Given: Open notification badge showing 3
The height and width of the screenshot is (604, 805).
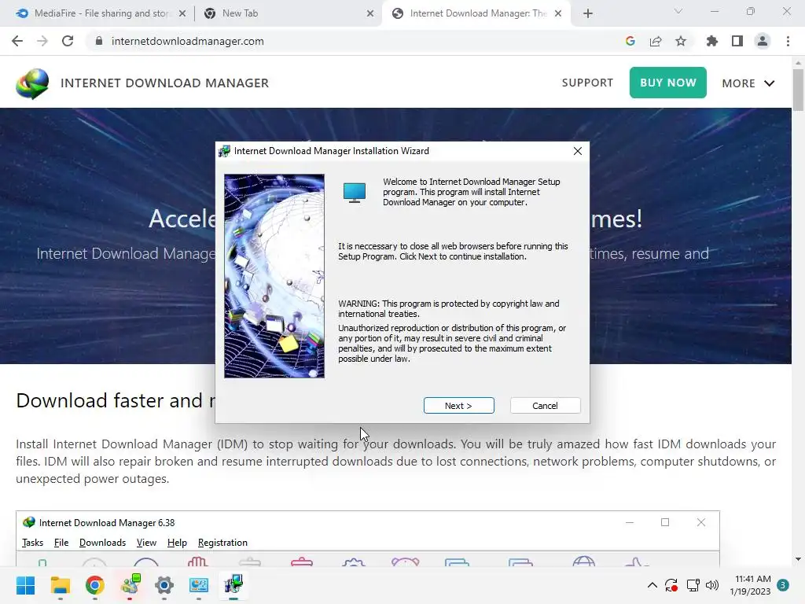Looking at the screenshot, I should pos(782,585).
